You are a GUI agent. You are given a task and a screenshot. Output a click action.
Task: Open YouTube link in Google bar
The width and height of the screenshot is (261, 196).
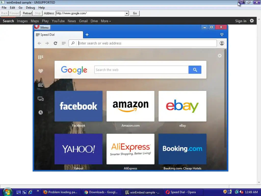(58, 21)
